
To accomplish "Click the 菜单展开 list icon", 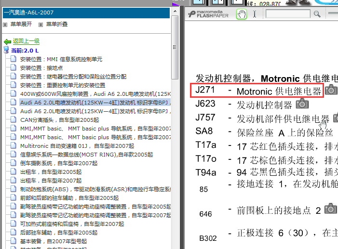I will pos(5,25).
